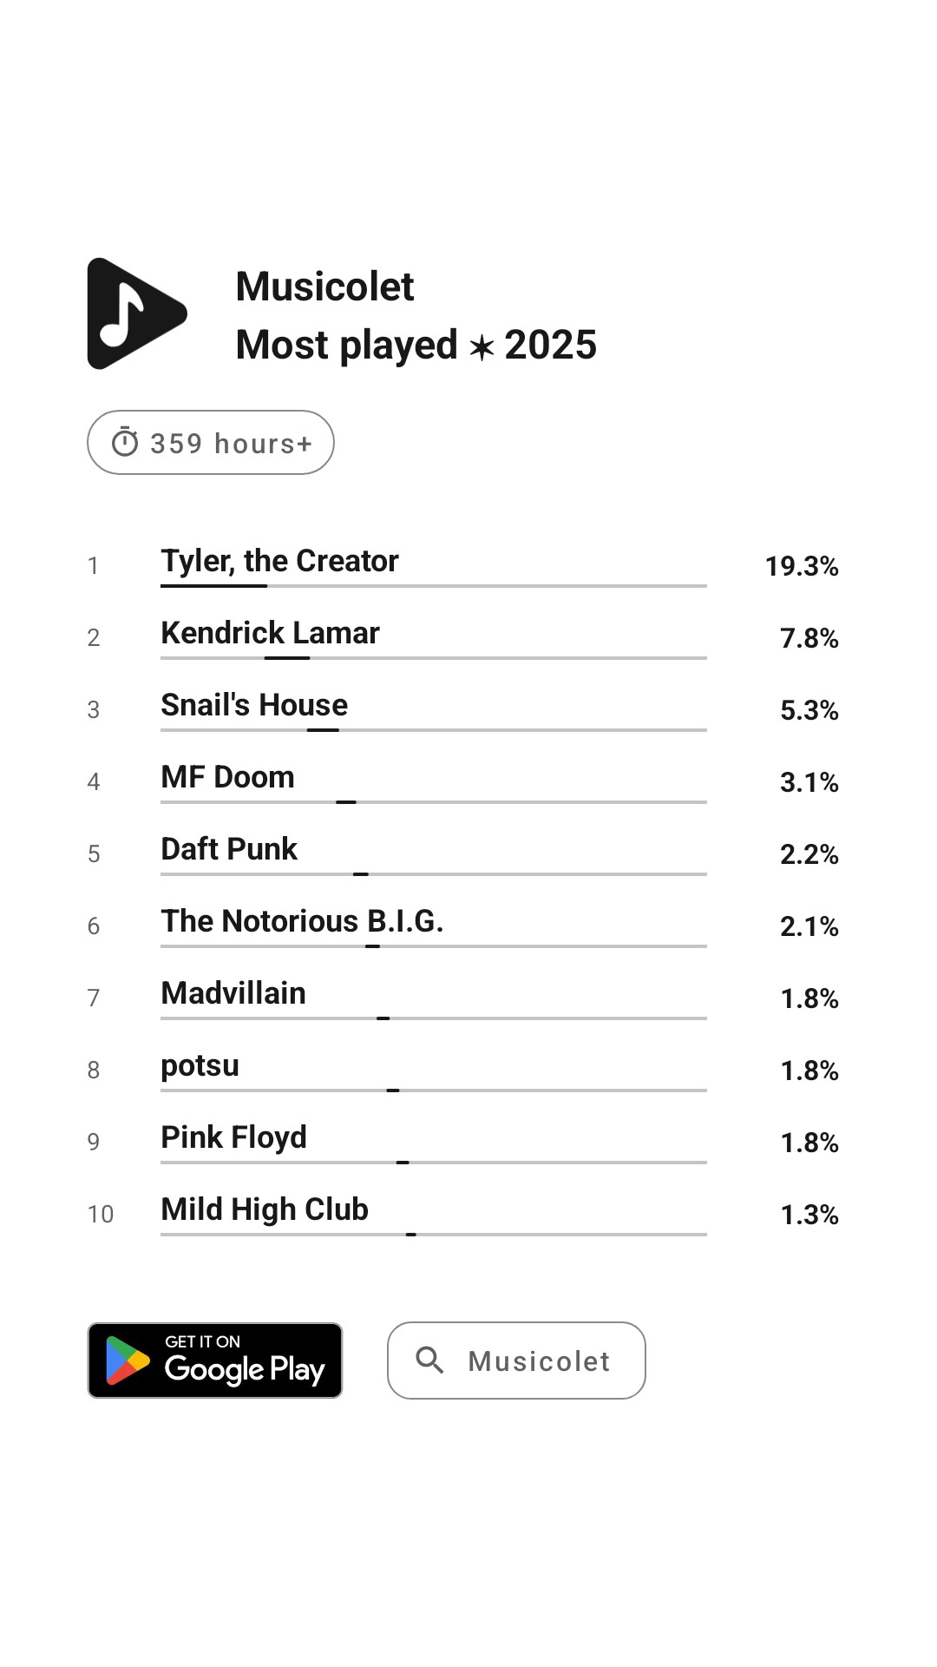Select Tyler, the Creator artist entry
The image size is (937, 1667).
tap(279, 562)
